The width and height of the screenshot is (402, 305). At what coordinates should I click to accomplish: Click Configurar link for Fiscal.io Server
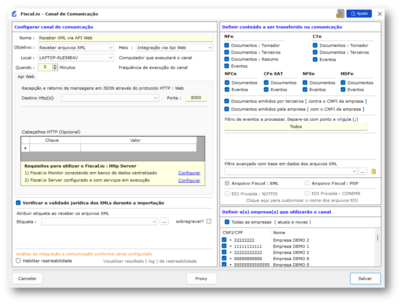[x=189, y=180]
